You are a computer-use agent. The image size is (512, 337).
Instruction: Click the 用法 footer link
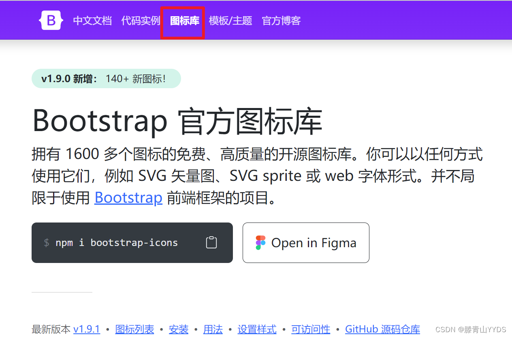pyautogui.click(x=213, y=329)
